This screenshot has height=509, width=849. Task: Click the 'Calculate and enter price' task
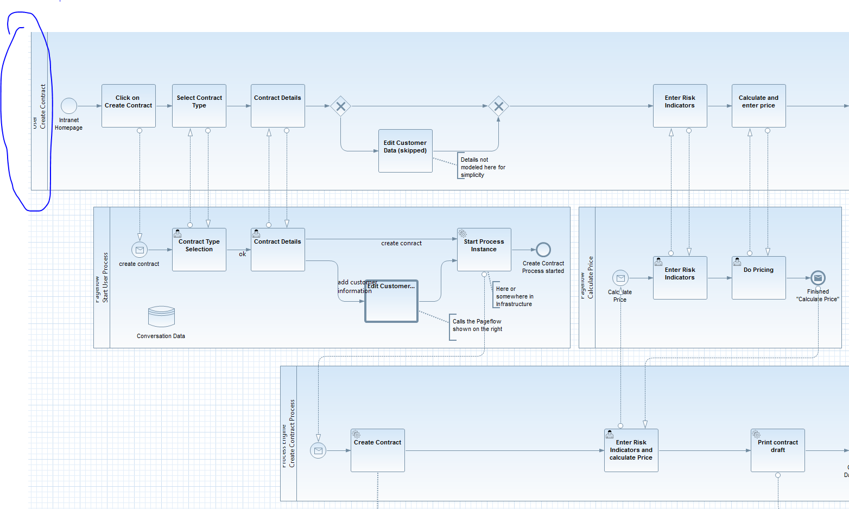(758, 106)
